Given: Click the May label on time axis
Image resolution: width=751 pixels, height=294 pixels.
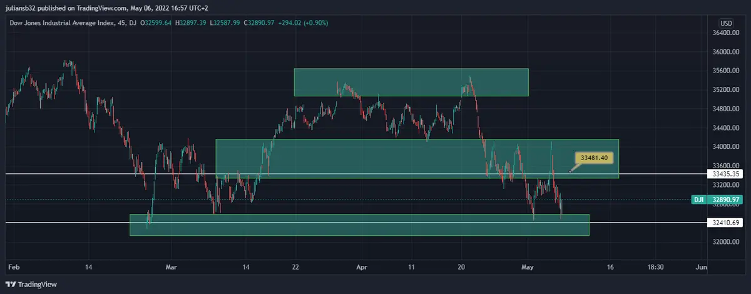Looking at the screenshot, I should (x=528, y=267).
